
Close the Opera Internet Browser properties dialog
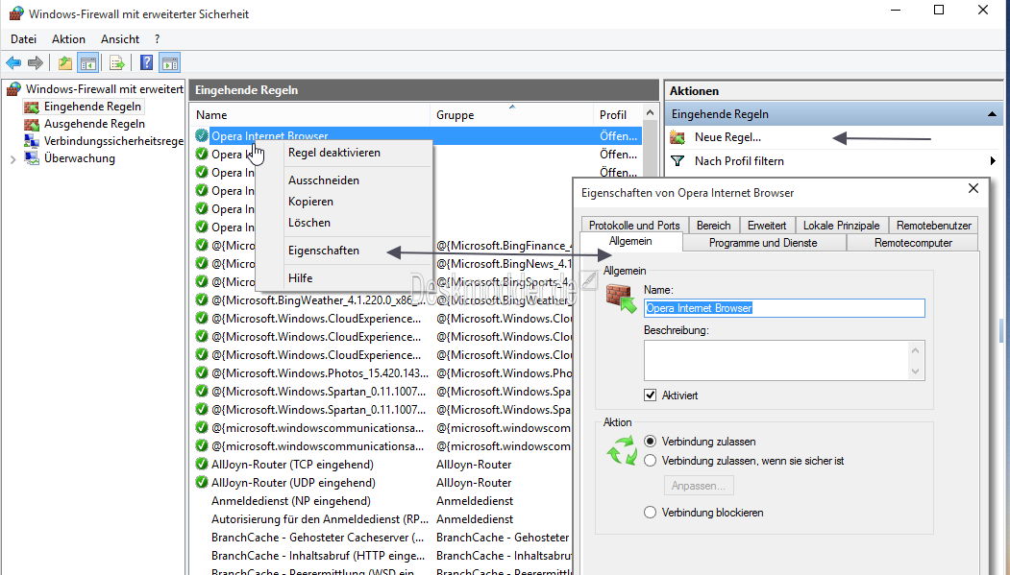[x=973, y=188]
